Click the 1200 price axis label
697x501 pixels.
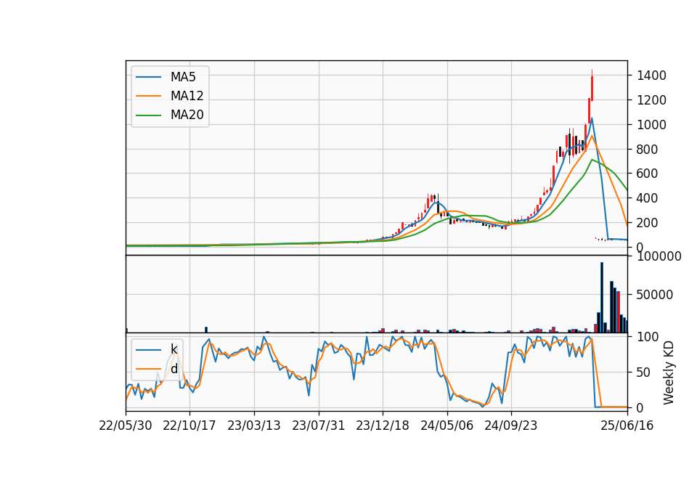651,100
